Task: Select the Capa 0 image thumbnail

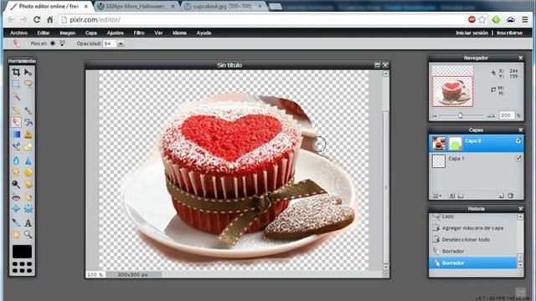Action: [439, 143]
